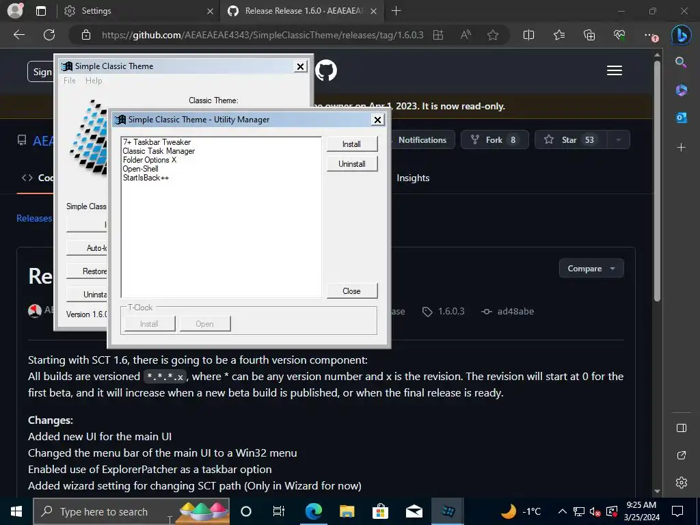The width and height of the screenshot is (700, 525).
Task: Select Classic Task Manager in utility list
Action: coord(159,151)
